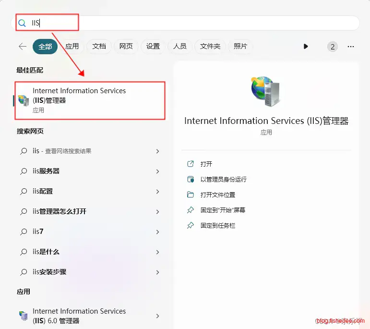Open the three-dot more options menu

[x=350, y=47]
